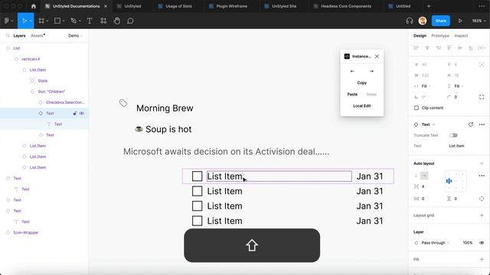Image resolution: width=490 pixels, height=275 pixels.
Task: Select the Icon-Wrapper layer
Action: coord(26,232)
